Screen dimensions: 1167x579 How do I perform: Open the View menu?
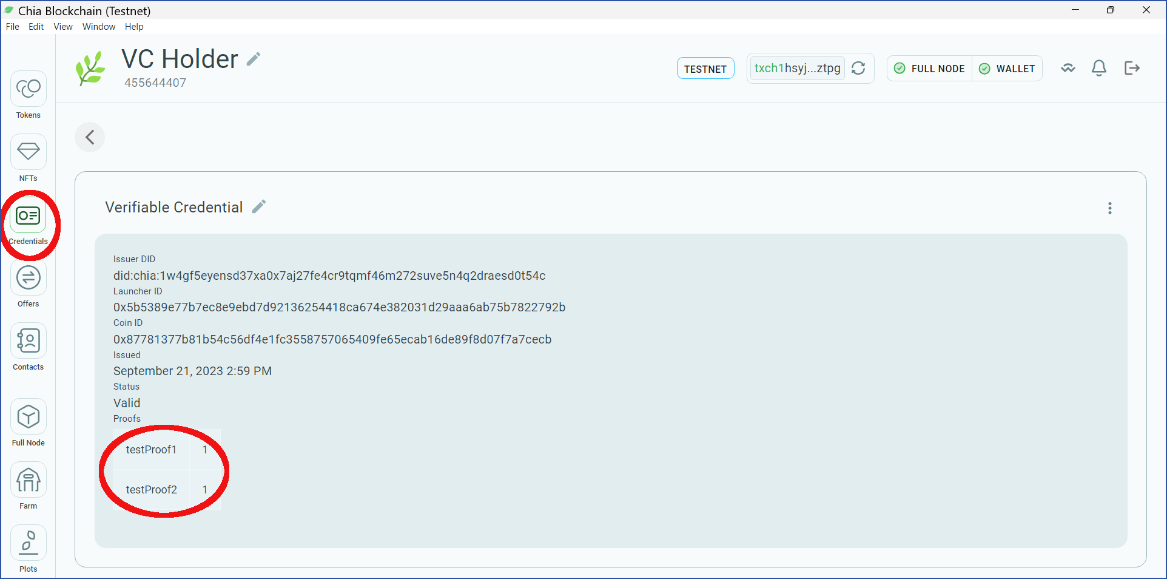pos(63,27)
